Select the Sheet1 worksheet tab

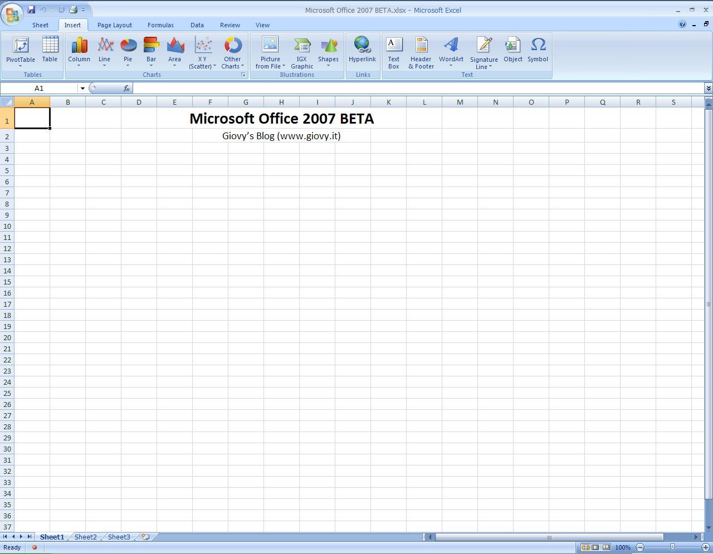[x=52, y=537]
